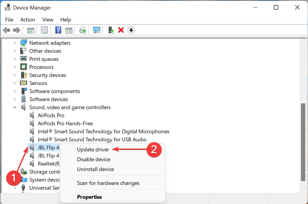
Task: Open the View menu
Action: click(x=48, y=20)
